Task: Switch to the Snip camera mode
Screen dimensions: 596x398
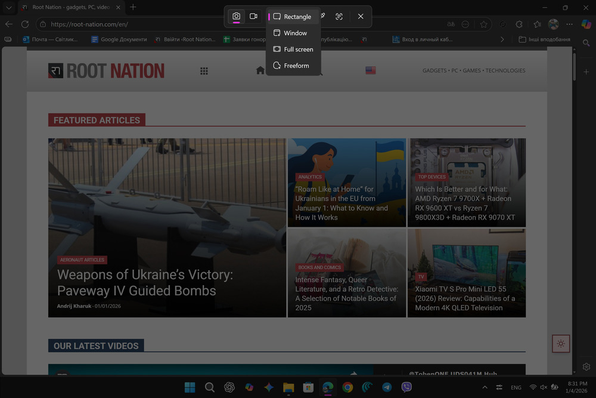Action: [237, 16]
